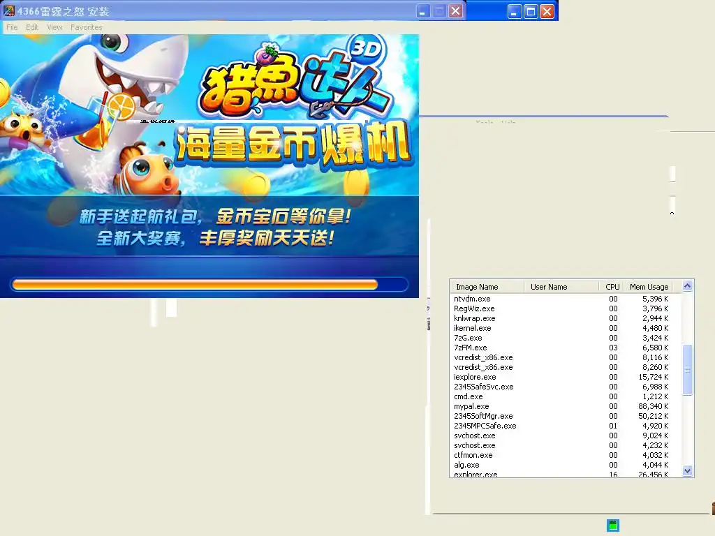Click the process list scroll up arrow
This screenshot has height=536, width=715.
point(687,286)
